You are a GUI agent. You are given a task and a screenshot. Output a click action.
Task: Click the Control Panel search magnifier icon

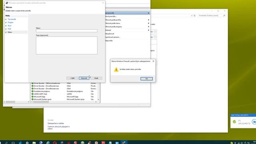tap(224, 16)
